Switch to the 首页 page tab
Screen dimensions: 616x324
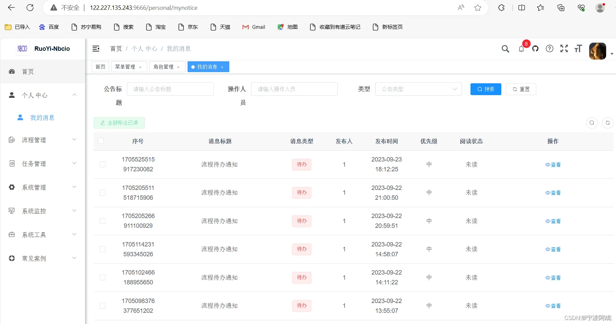(x=100, y=67)
